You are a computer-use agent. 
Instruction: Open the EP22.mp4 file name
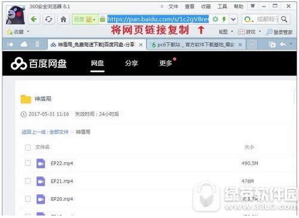[x=62, y=163]
